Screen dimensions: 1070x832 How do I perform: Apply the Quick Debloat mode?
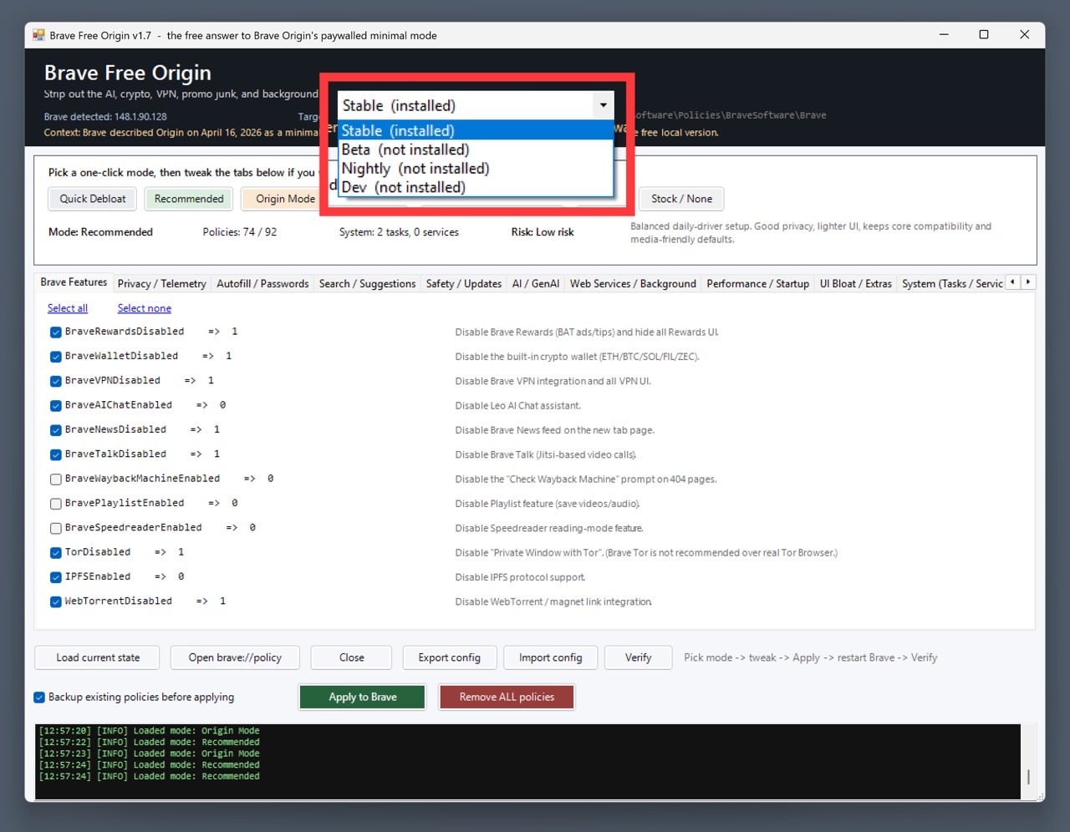pyautogui.click(x=93, y=199)
